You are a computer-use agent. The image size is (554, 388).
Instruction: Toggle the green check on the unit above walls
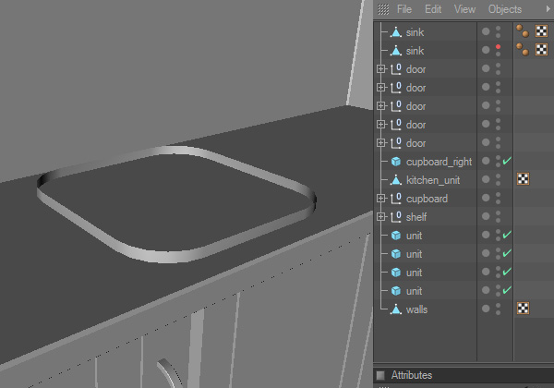pyautogui.click(x=507, y=290)
